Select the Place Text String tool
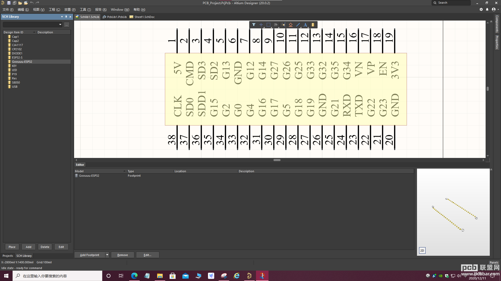Image resolution: width=501 pixels, height=281 pixels. pyautogui.click(x=305, y=25)
